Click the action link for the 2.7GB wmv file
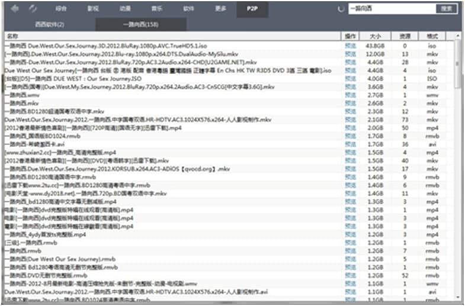This screenshot has height=306, width=465. tap(350, 95)
